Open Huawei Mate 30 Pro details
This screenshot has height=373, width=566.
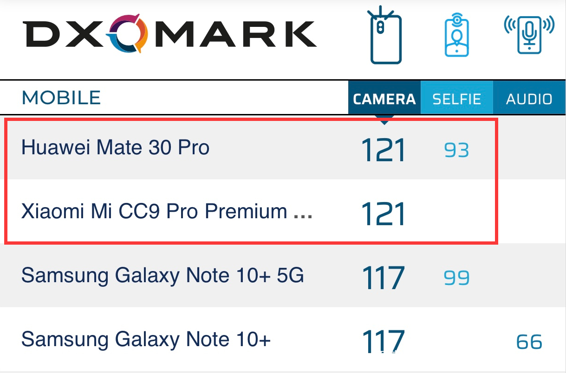click(115, 147)
